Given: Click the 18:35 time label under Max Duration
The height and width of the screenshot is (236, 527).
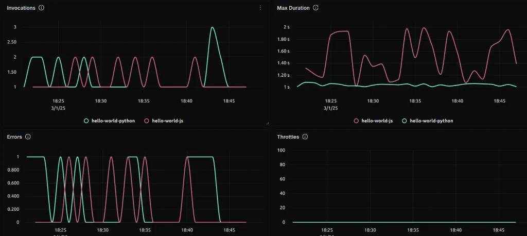Looking at the screenshot, I should click(x=415, y=101).
